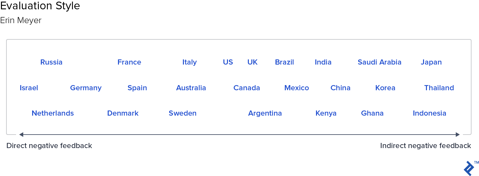This screenshot has height=176, width=479.
Task: Click the US label
Action: (x=228, y=62)
